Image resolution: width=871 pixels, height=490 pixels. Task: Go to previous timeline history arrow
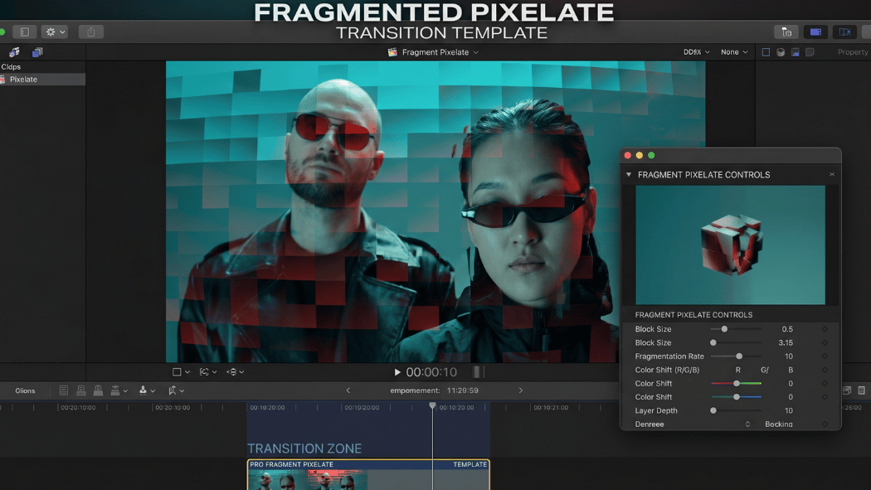click(x=348, y=391)
